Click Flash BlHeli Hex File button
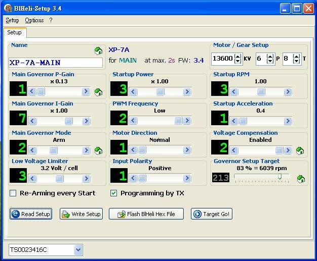 (x=146, y=214)
